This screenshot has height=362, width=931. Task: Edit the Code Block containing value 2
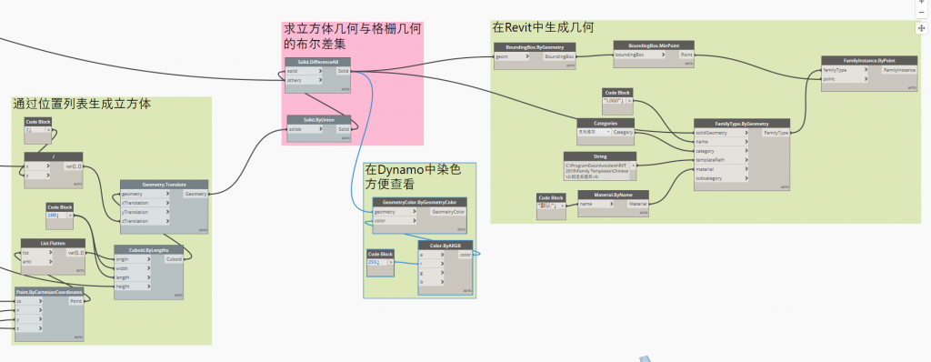(35, 129)
